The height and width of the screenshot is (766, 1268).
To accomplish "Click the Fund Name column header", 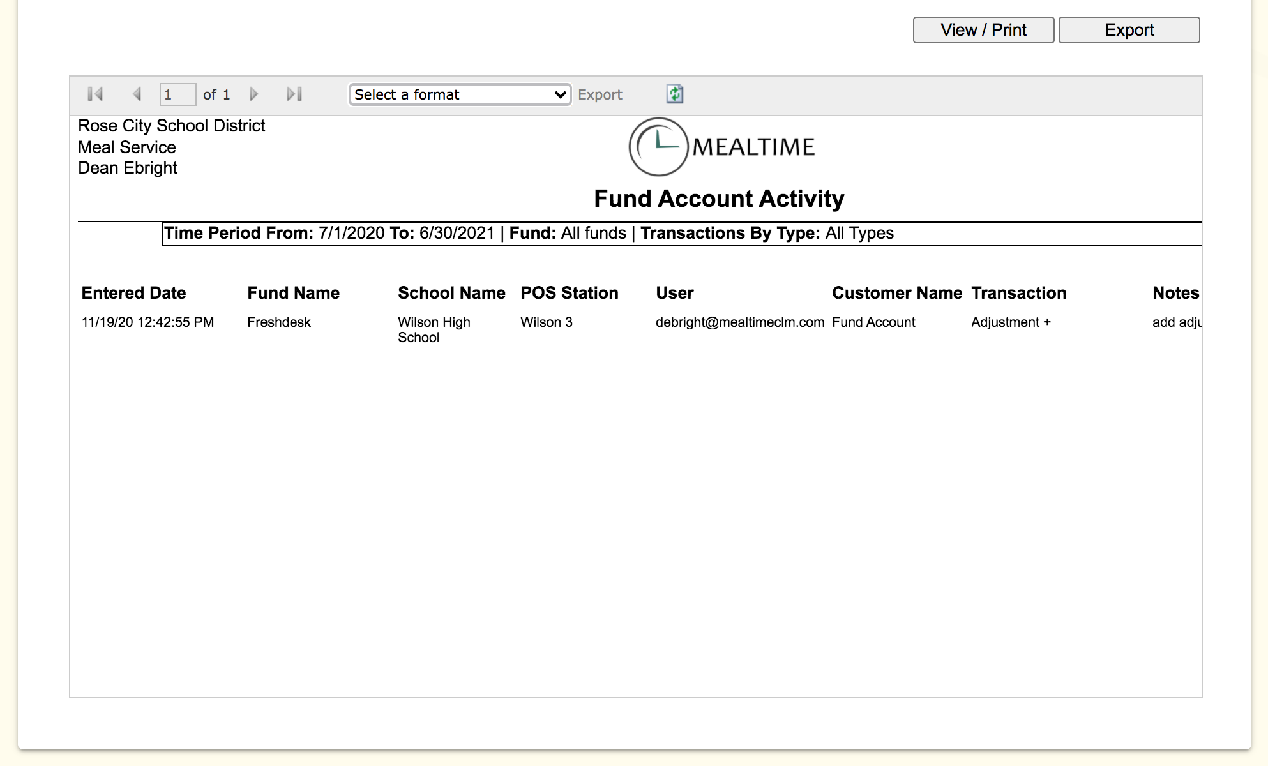I will [x=293, y=293].
